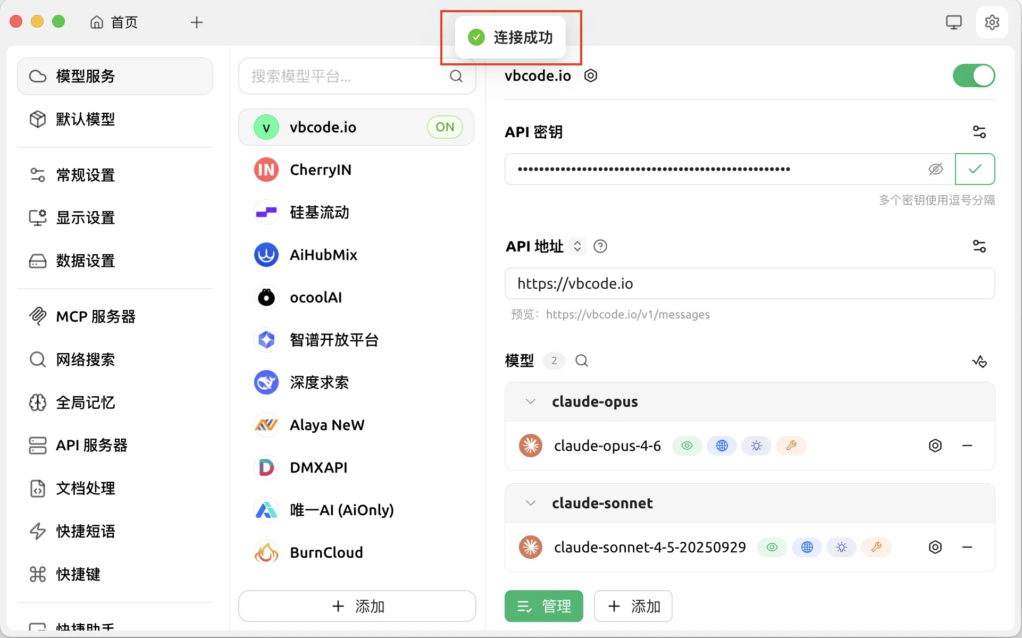This screenshot has height=638, width=1022.
Task: Remove claude-opus-4-6 with minus icon
Action: tap(967, 446)
